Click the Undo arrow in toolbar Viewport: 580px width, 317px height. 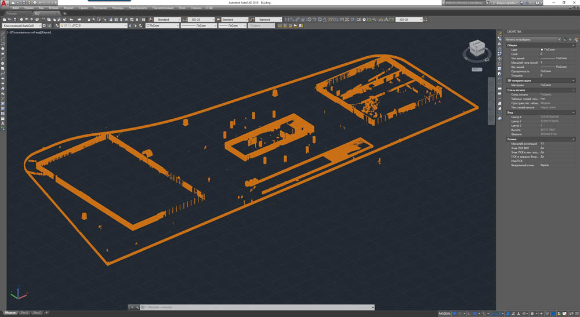[71, 19]
